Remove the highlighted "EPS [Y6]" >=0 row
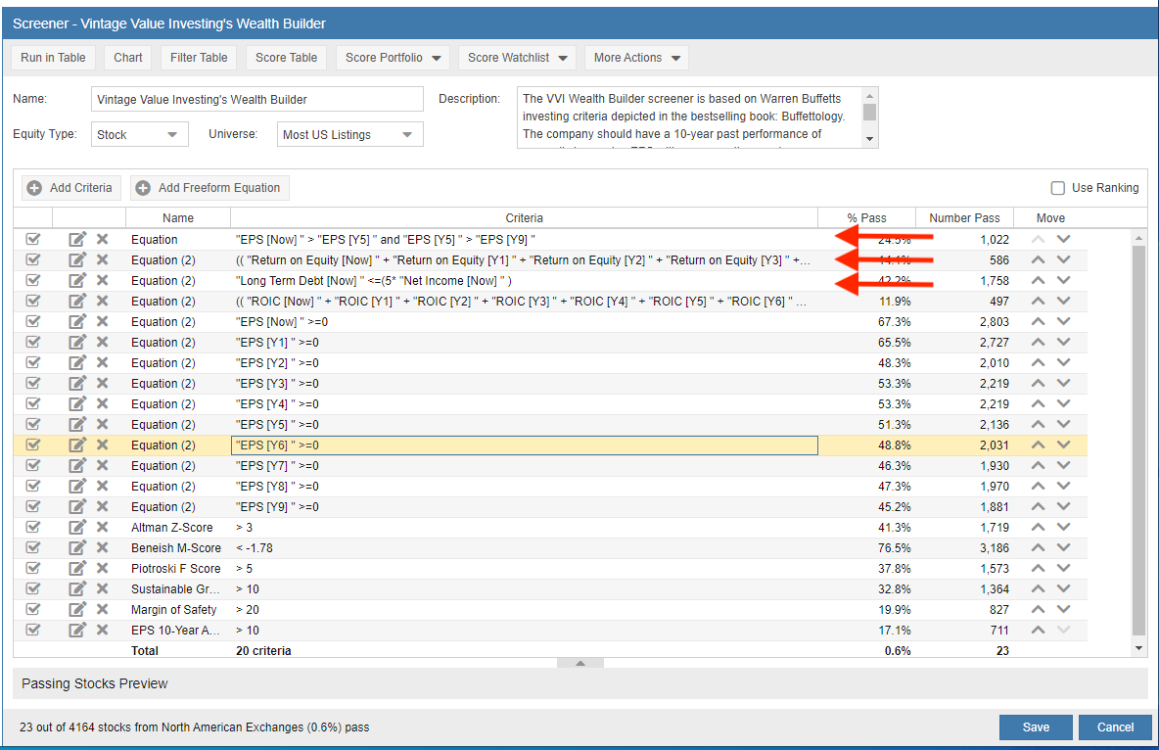Screen dimensions: 1159x750 point(102,445)
